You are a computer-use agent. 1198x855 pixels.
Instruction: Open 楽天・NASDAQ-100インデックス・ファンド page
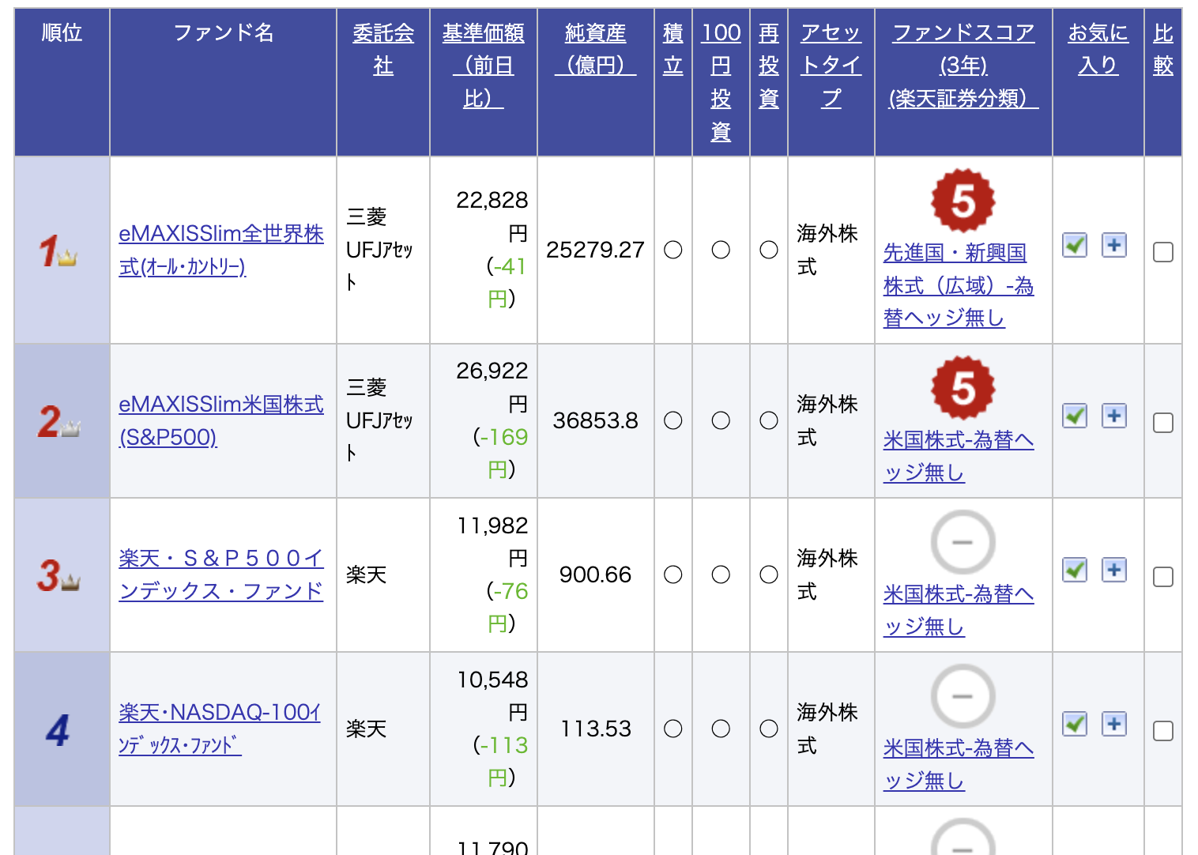tap(220, 729)
